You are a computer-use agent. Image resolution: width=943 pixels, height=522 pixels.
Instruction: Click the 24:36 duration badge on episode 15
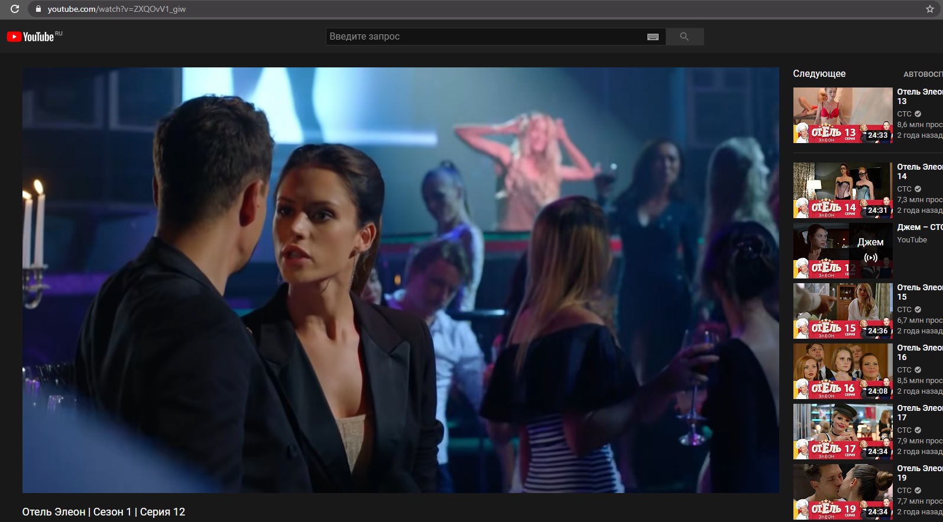coord(877,331)
